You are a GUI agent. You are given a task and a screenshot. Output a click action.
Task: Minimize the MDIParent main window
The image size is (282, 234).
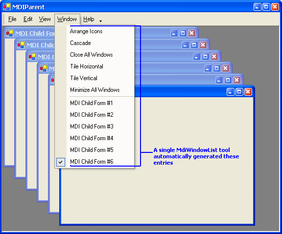(258, 7)
